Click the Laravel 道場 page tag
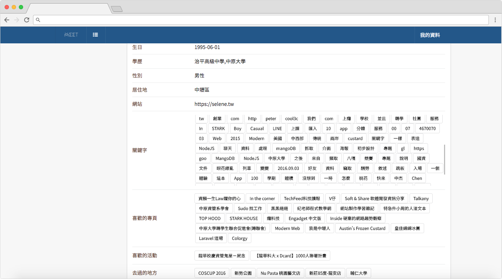 point(211,238)
